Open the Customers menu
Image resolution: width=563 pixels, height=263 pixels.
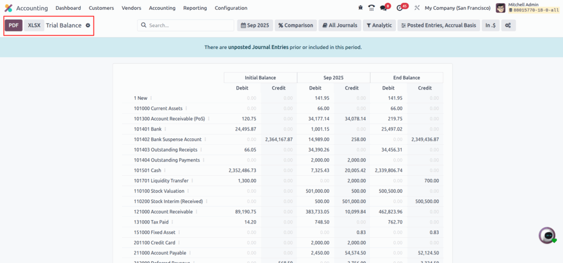(x=101, y=8)
